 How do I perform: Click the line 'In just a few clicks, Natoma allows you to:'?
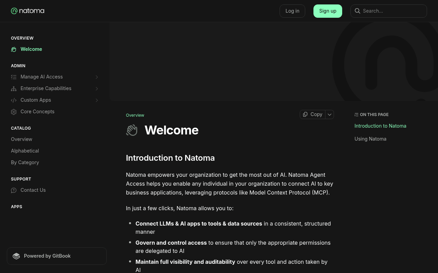click(x=180, y=208)
